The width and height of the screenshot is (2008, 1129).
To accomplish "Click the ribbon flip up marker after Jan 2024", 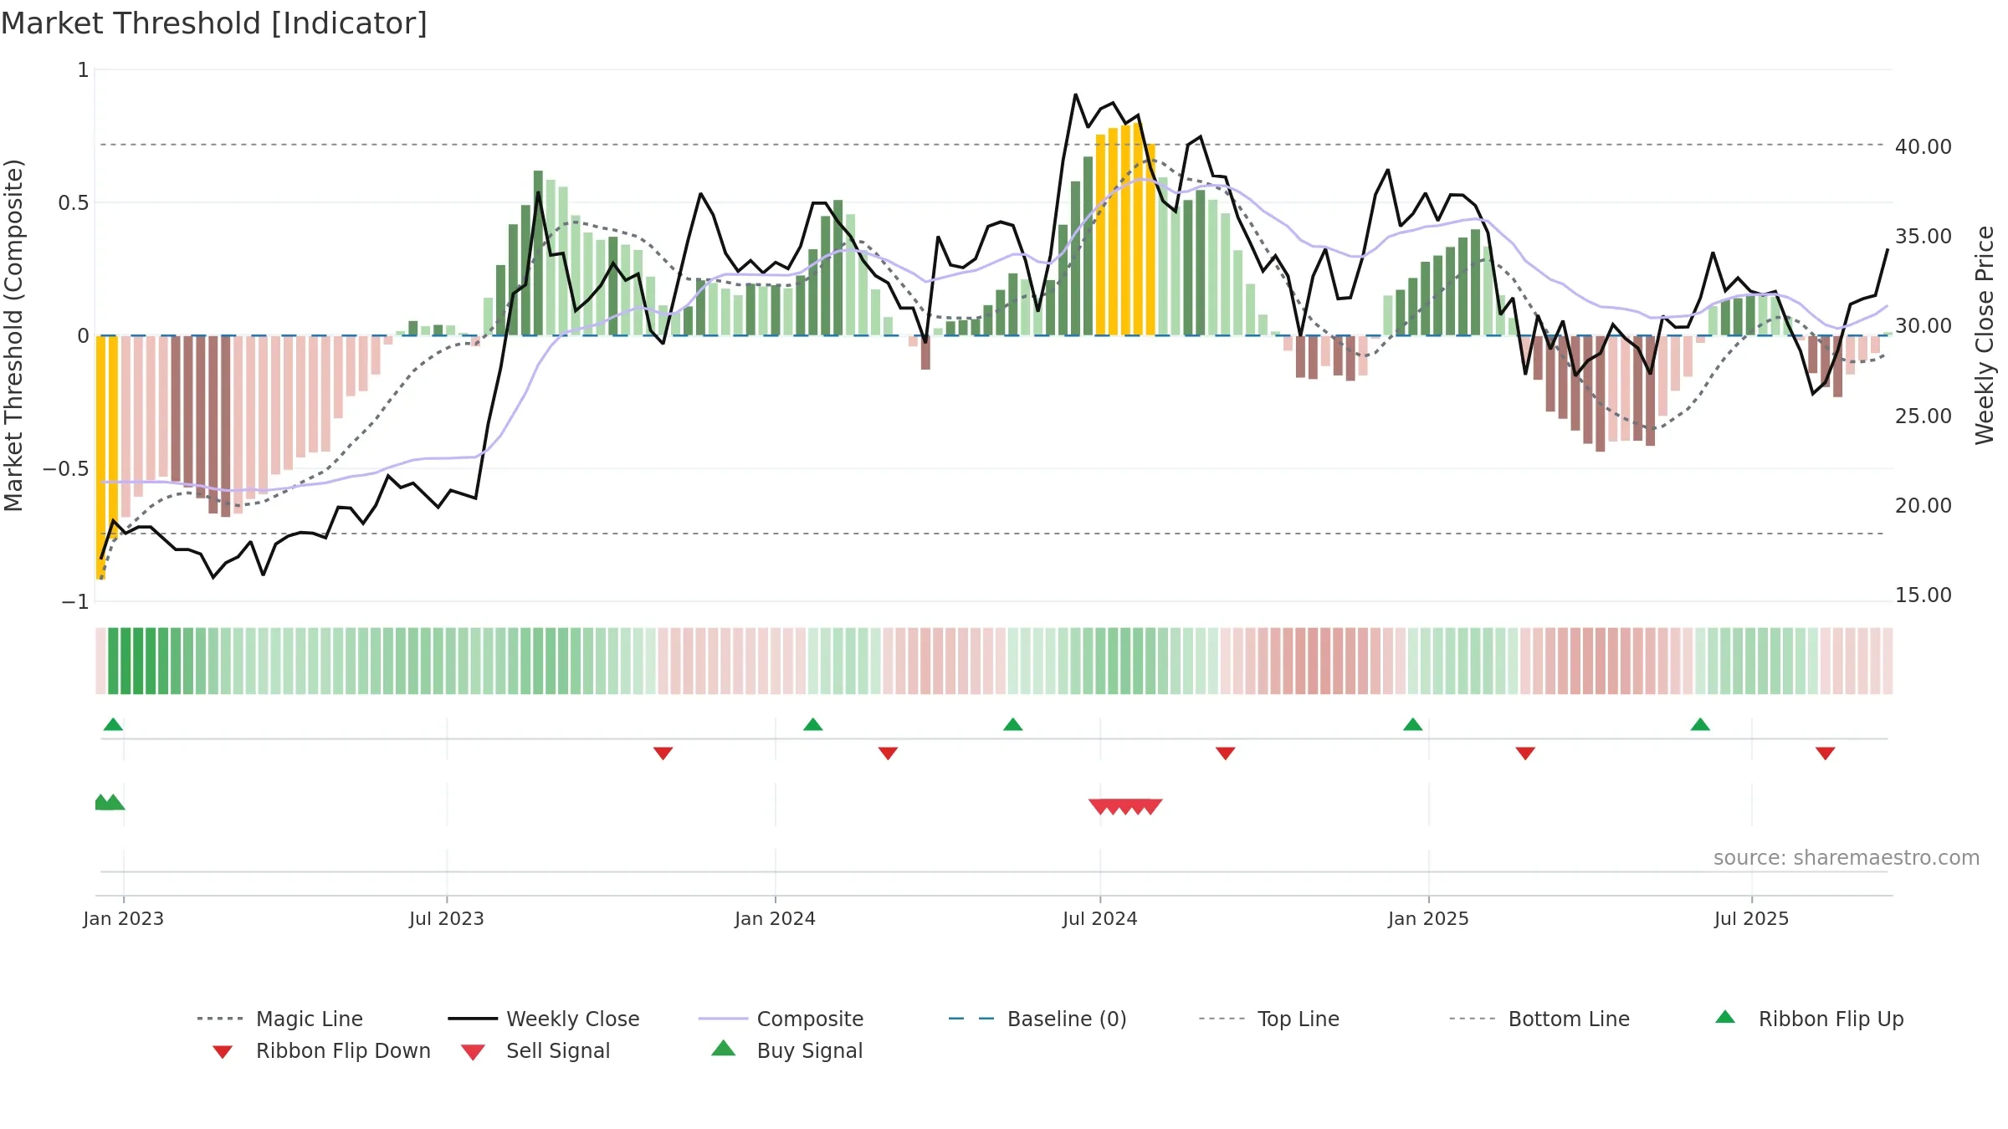I will [x=812, y=724].
